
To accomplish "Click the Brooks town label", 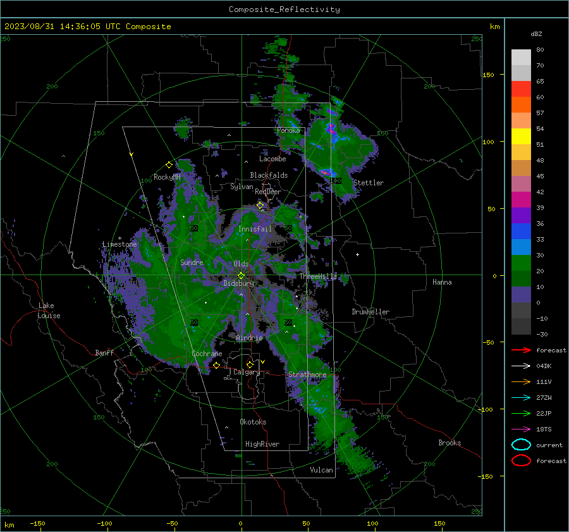I will (450, 443).
